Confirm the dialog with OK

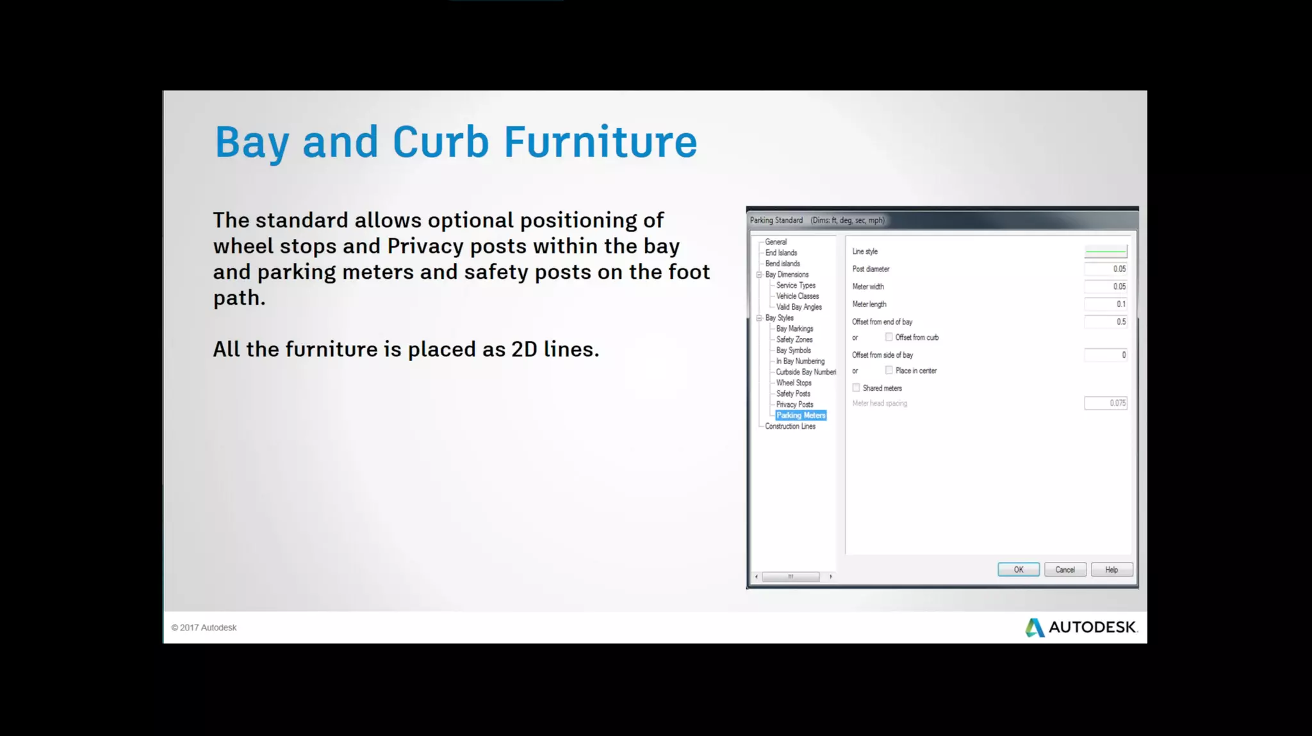tap(1019, 570)
